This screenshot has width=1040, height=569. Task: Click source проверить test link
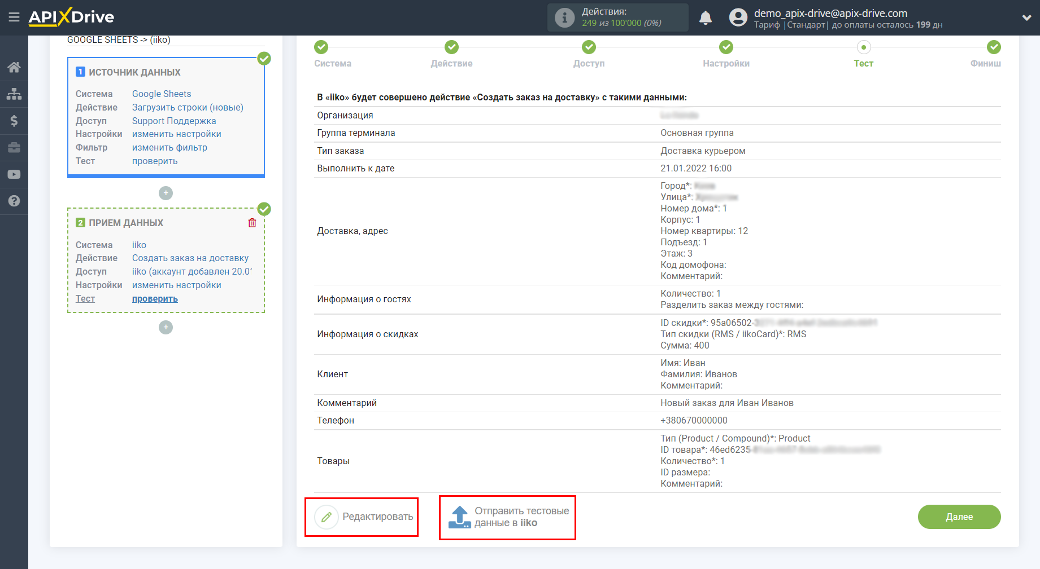(x=155, y=161)
